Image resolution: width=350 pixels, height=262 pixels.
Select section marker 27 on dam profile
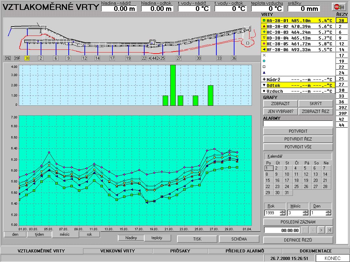178,58
